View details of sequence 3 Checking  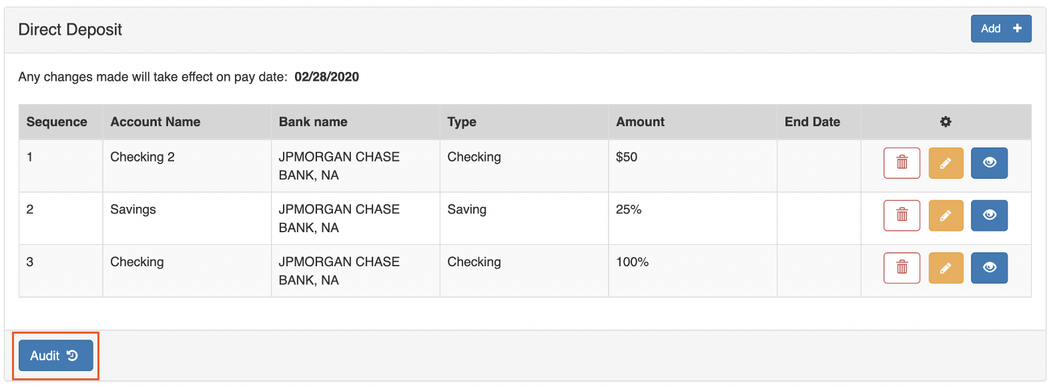point(989,268)
